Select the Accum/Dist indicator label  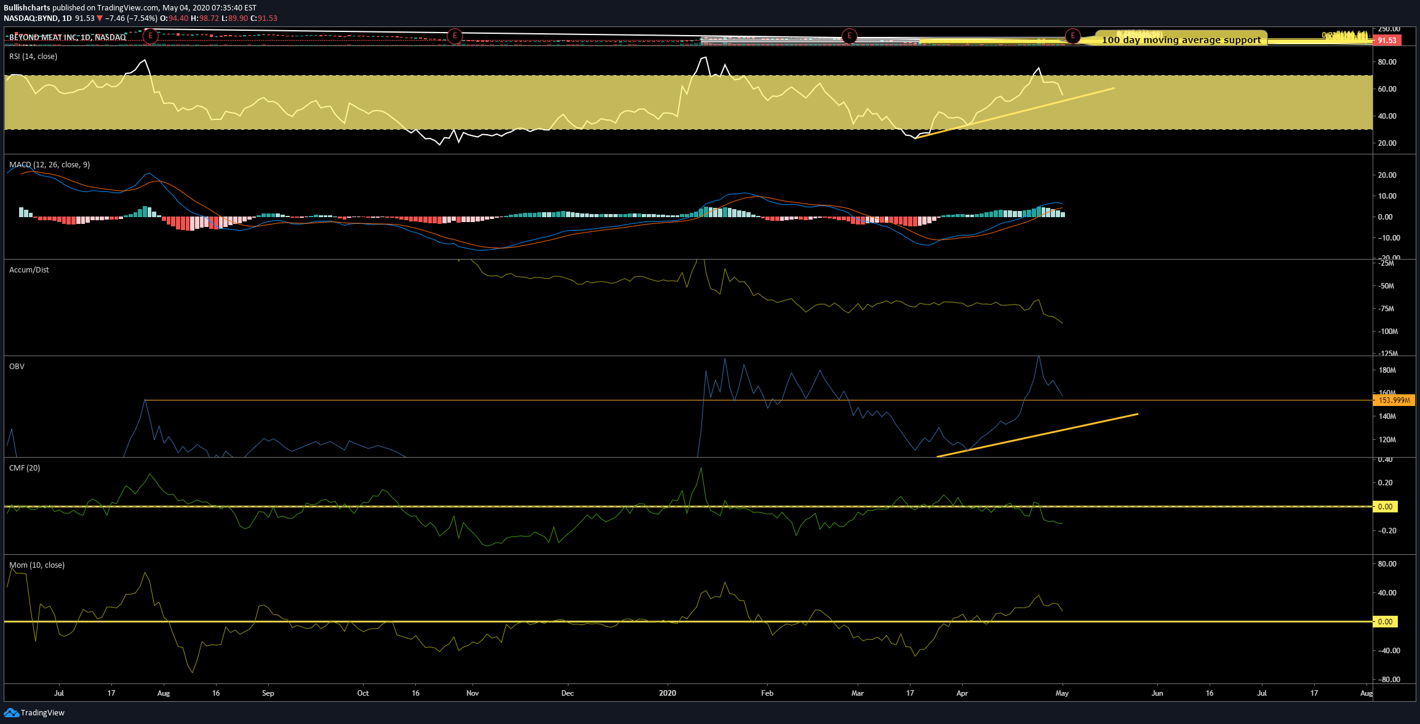click(x=29, y=270)
